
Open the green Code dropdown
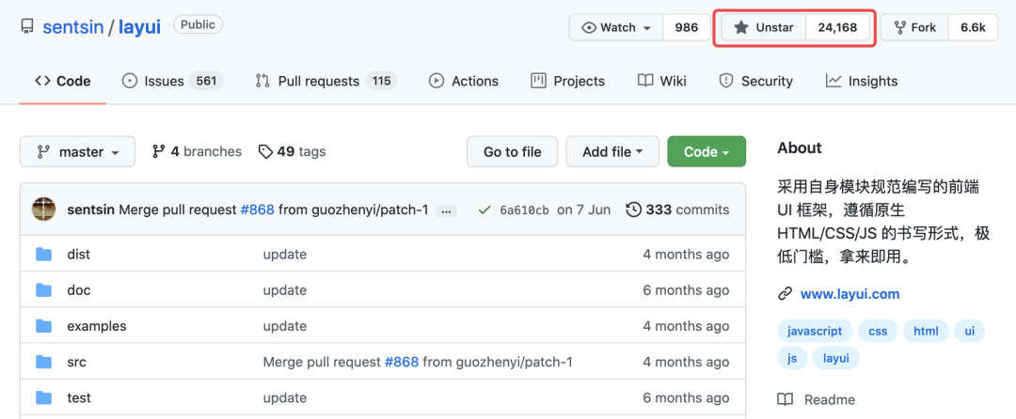[706, 151]
